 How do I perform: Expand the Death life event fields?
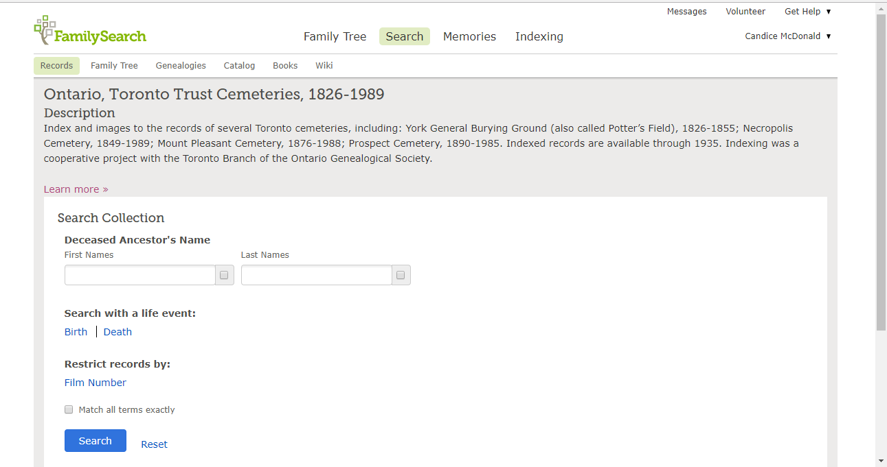(x=117, y=332)
